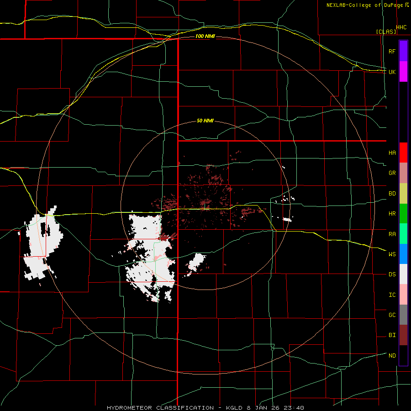Click the UK legend label

(x=392, y=72)
